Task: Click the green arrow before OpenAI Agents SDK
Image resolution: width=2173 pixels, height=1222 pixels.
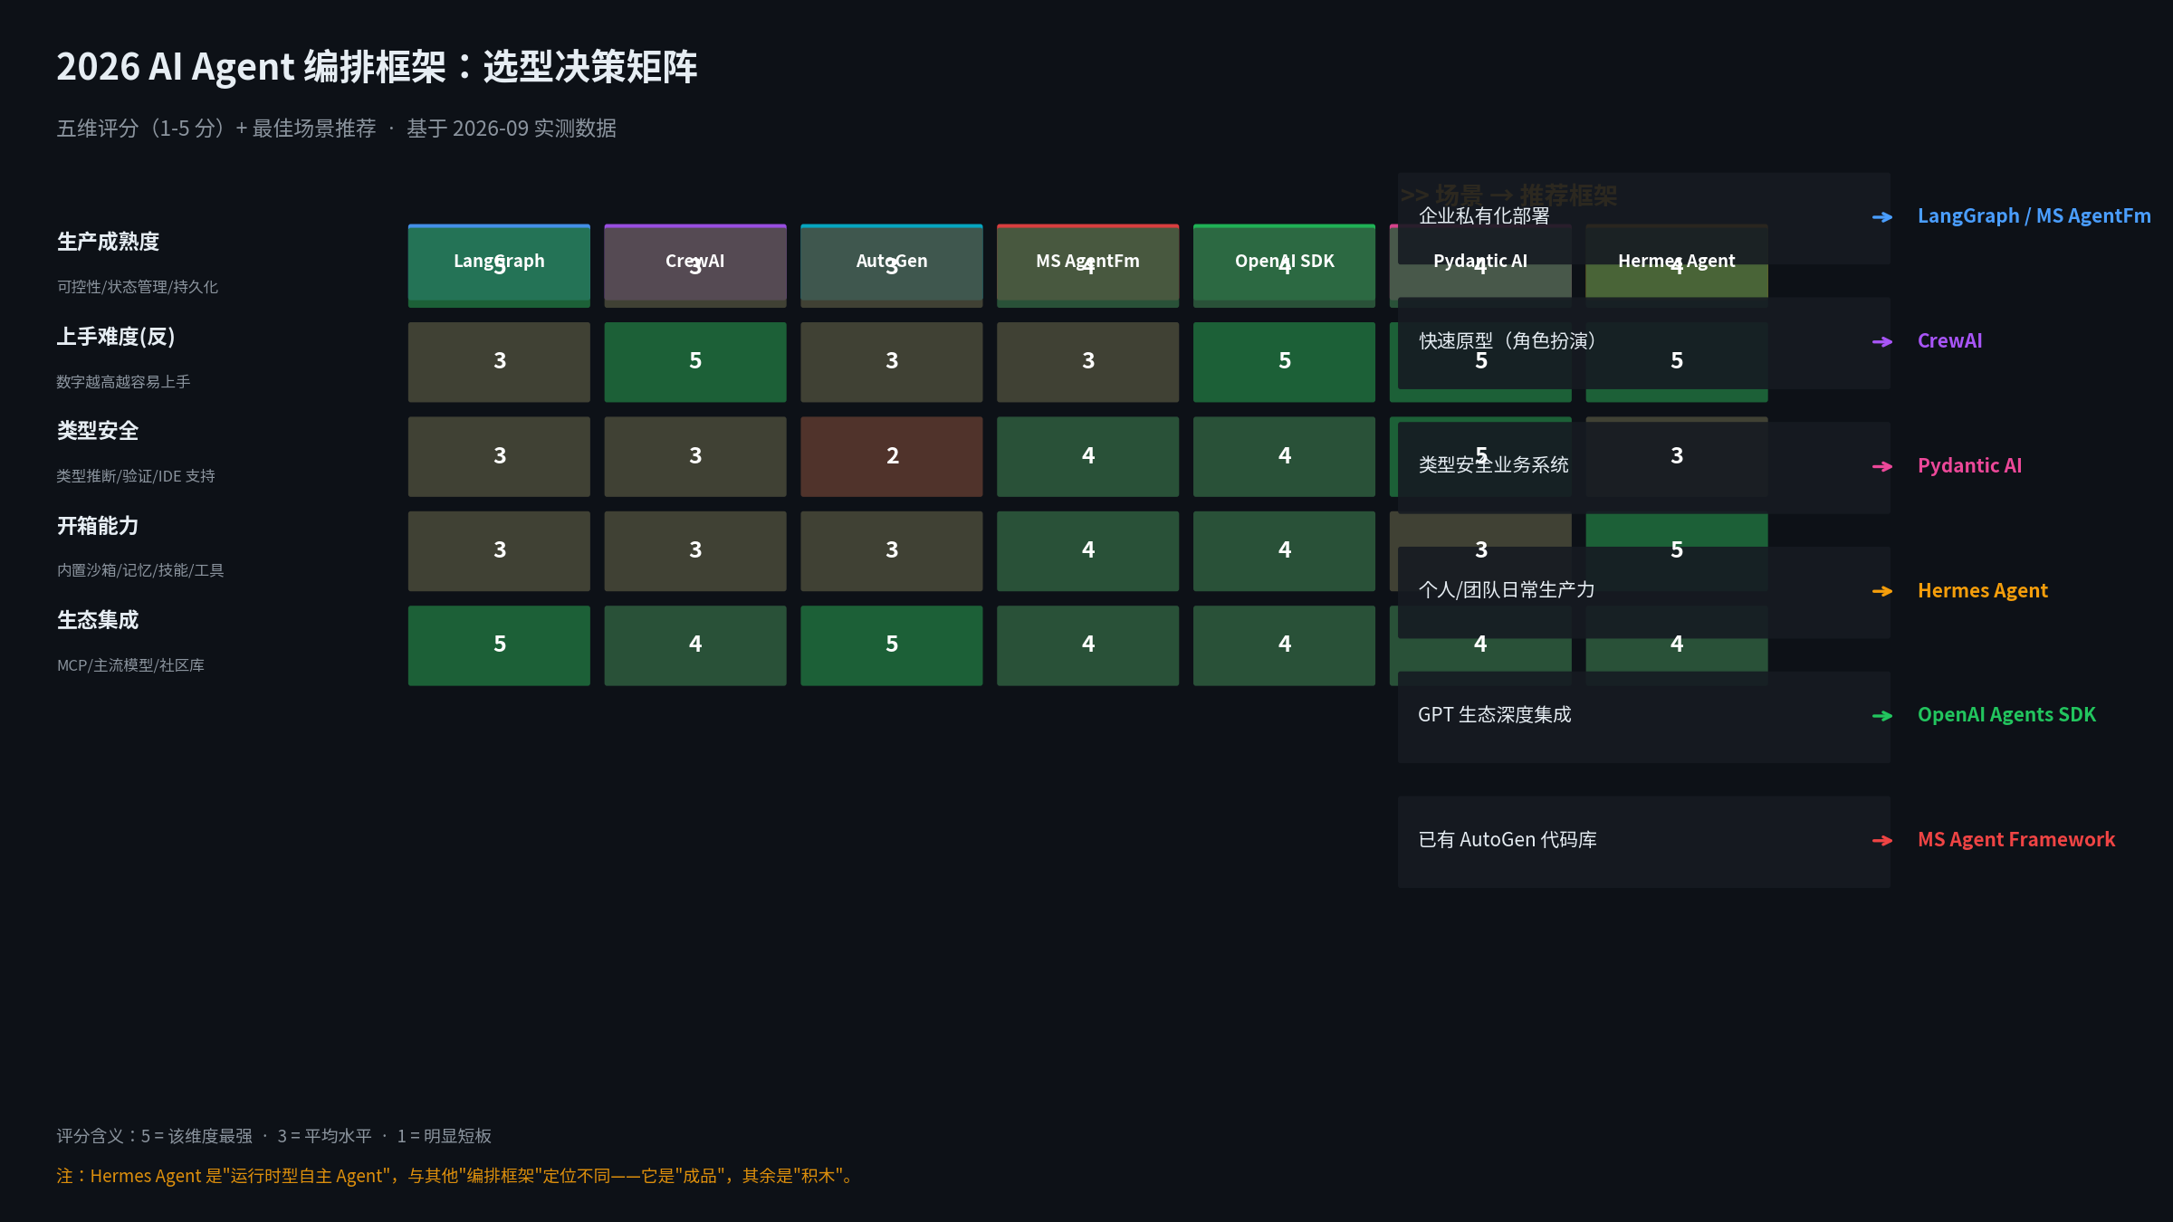Action: click(1881, 716)
